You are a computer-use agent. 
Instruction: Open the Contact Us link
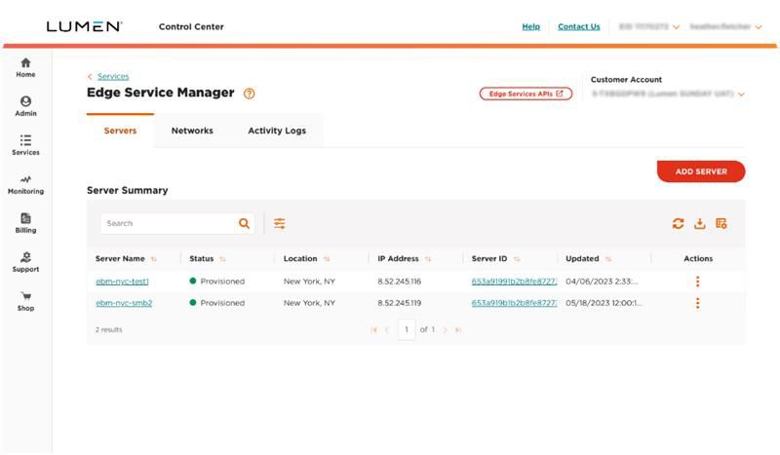click(x=578, y=26)
